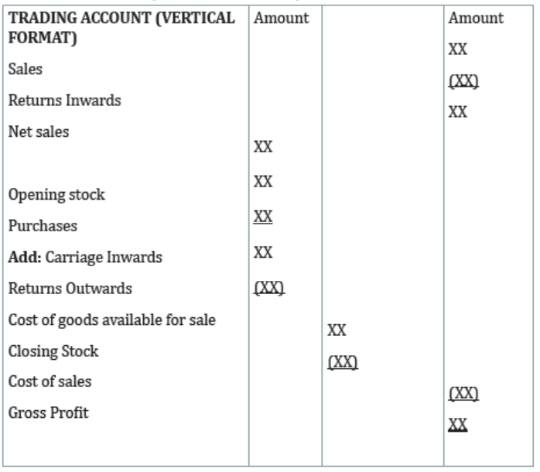This screenshot has width=540, height=472.
Task: Click the Gross Profit label
Action: click(49, 412)
